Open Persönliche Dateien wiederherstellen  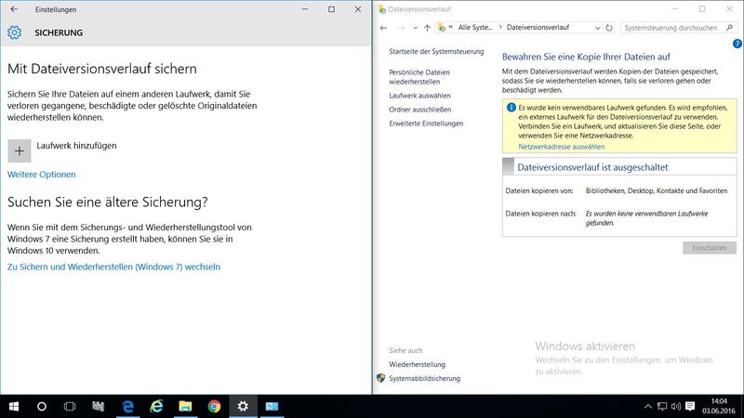pos(419,77)
